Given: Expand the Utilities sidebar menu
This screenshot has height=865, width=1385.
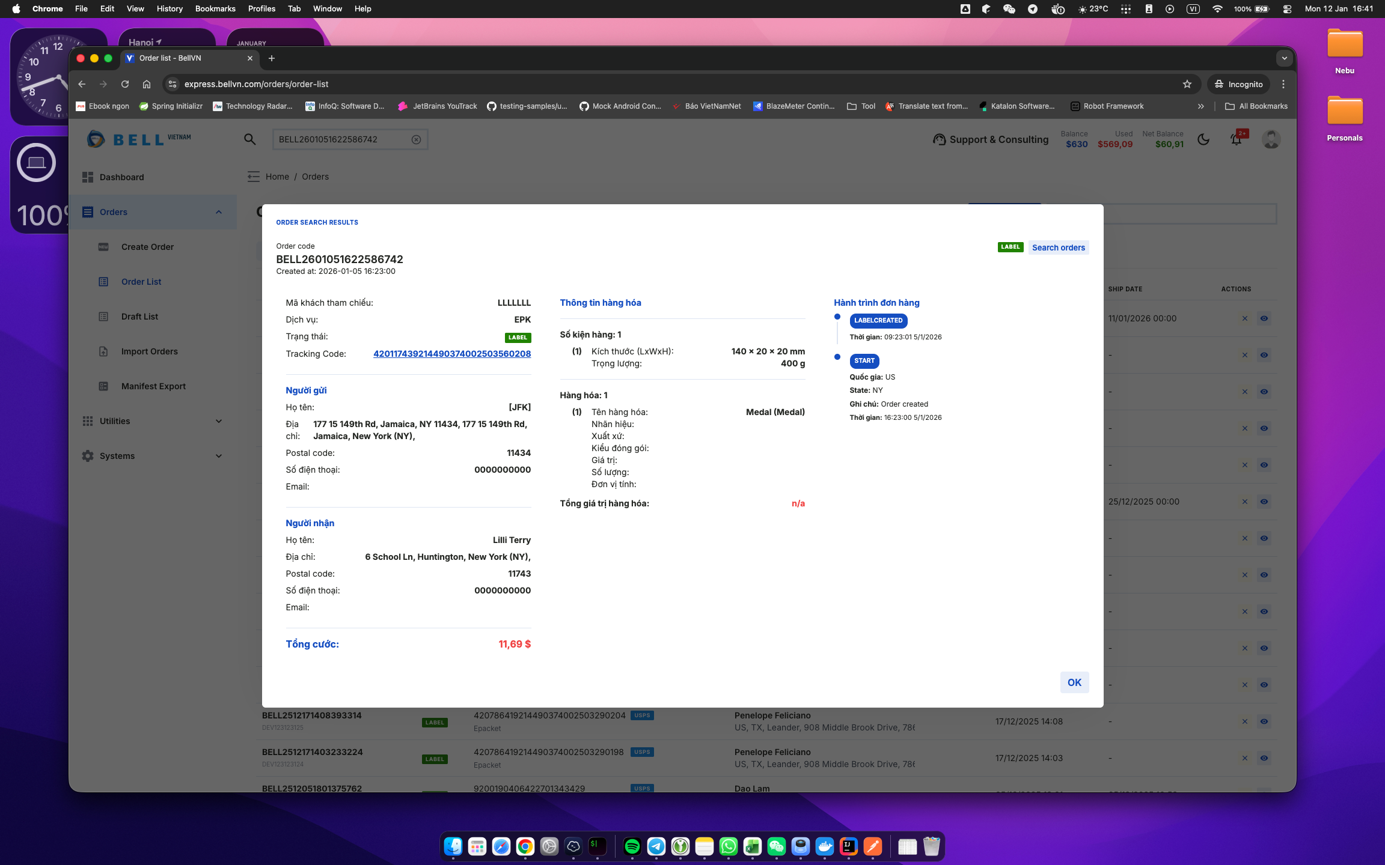Looking at the screenshot, I should (219, 421).
